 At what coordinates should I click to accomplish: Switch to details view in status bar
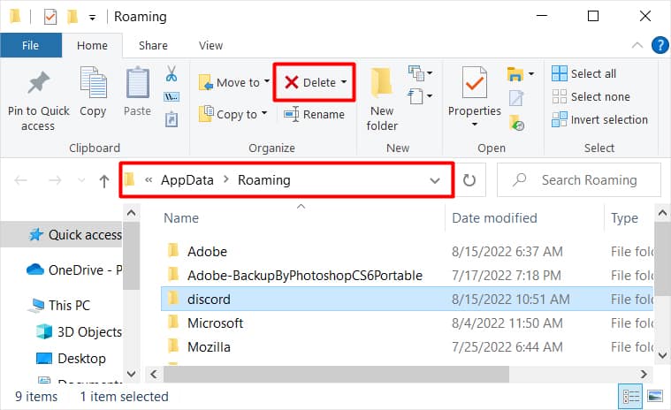632,396
